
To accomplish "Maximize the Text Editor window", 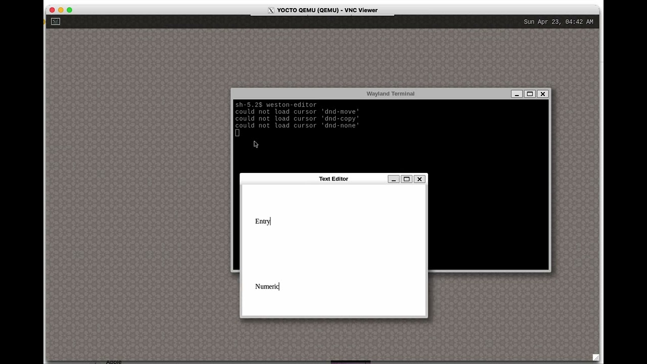I will [x=406, y=179].
